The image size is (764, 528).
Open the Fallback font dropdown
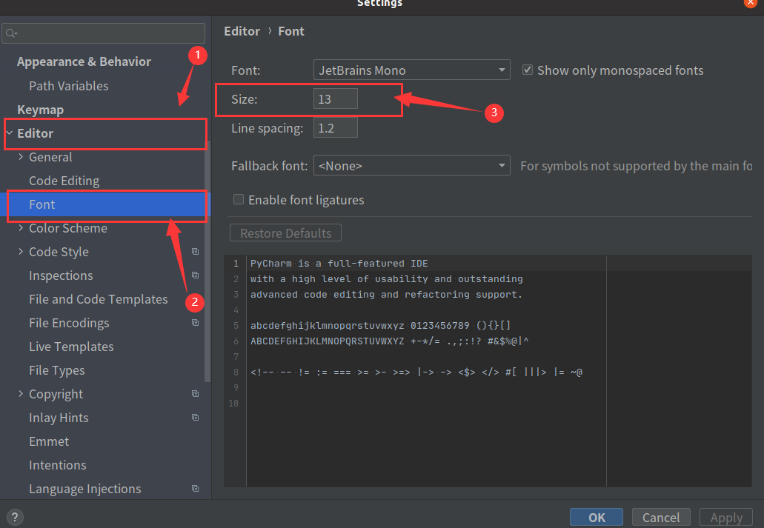point(412,165)
